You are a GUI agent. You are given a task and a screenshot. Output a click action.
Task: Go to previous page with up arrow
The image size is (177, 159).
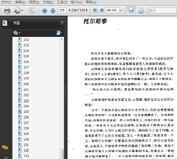point(45,11)
